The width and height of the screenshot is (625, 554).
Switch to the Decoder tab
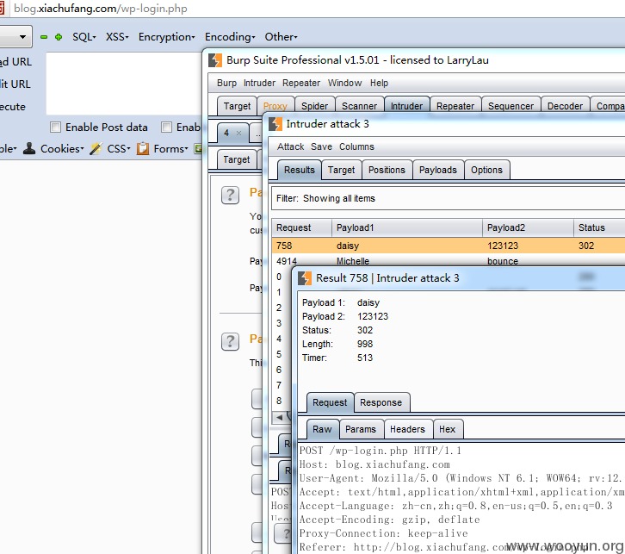point(565,106)
